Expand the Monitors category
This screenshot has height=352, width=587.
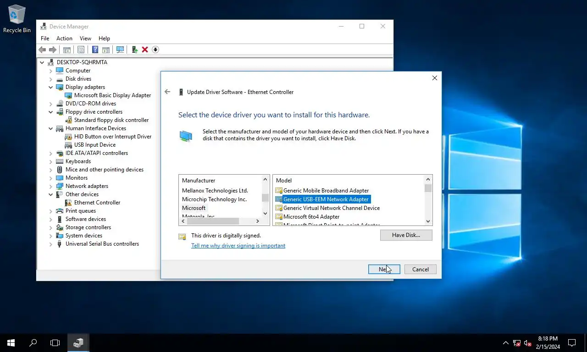[51, 178]
